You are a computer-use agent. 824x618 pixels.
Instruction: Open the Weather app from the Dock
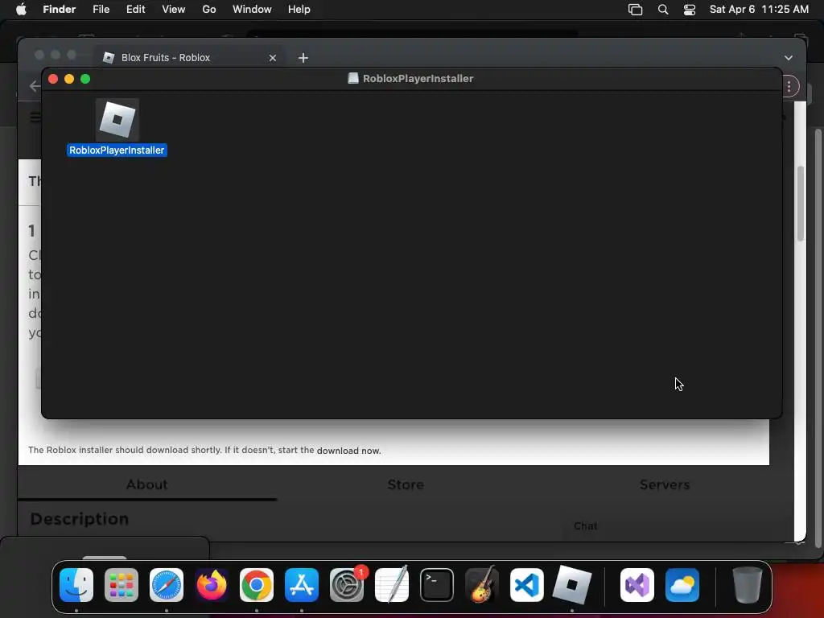coord(682,585)
